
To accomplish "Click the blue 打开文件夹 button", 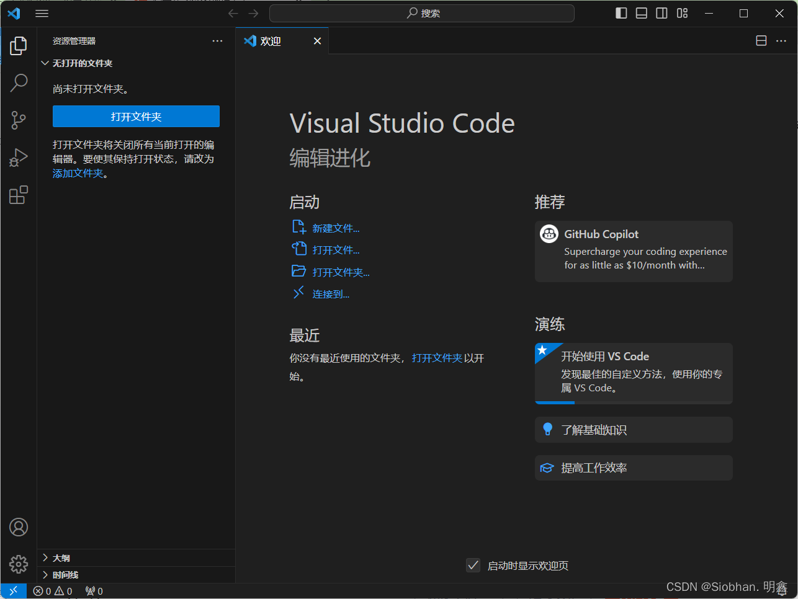I will pyautogui.click(x=136, y=117).
